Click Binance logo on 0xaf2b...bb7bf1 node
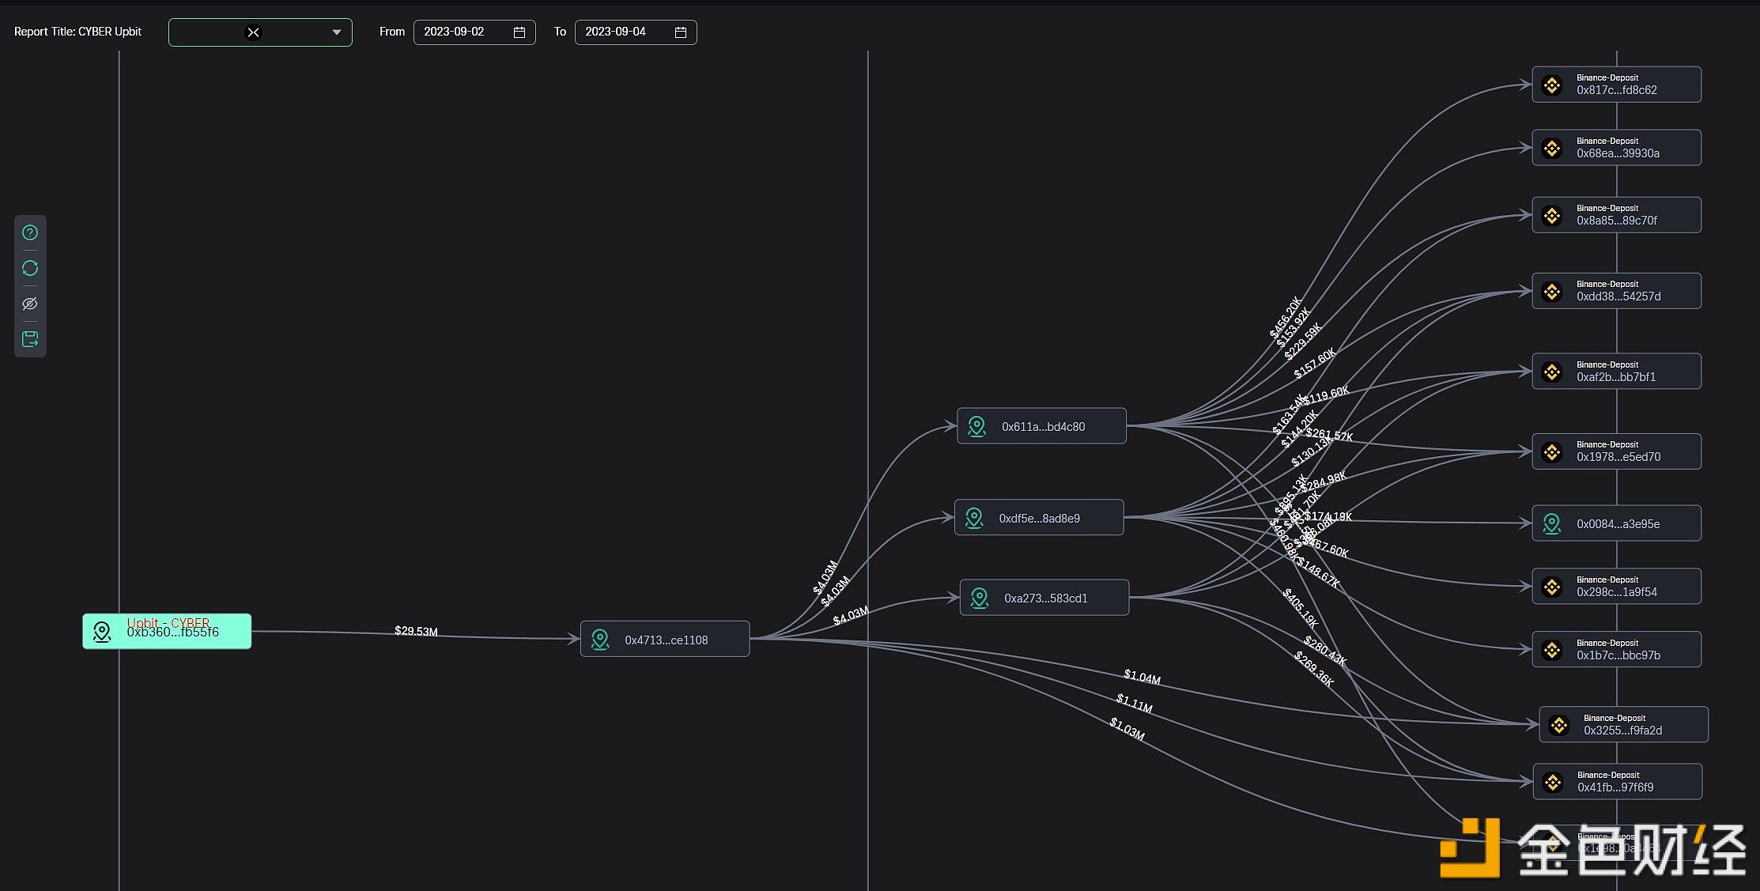This screenshot has width=1760, height=891. pyautogui.click(x=1552, y=372)
